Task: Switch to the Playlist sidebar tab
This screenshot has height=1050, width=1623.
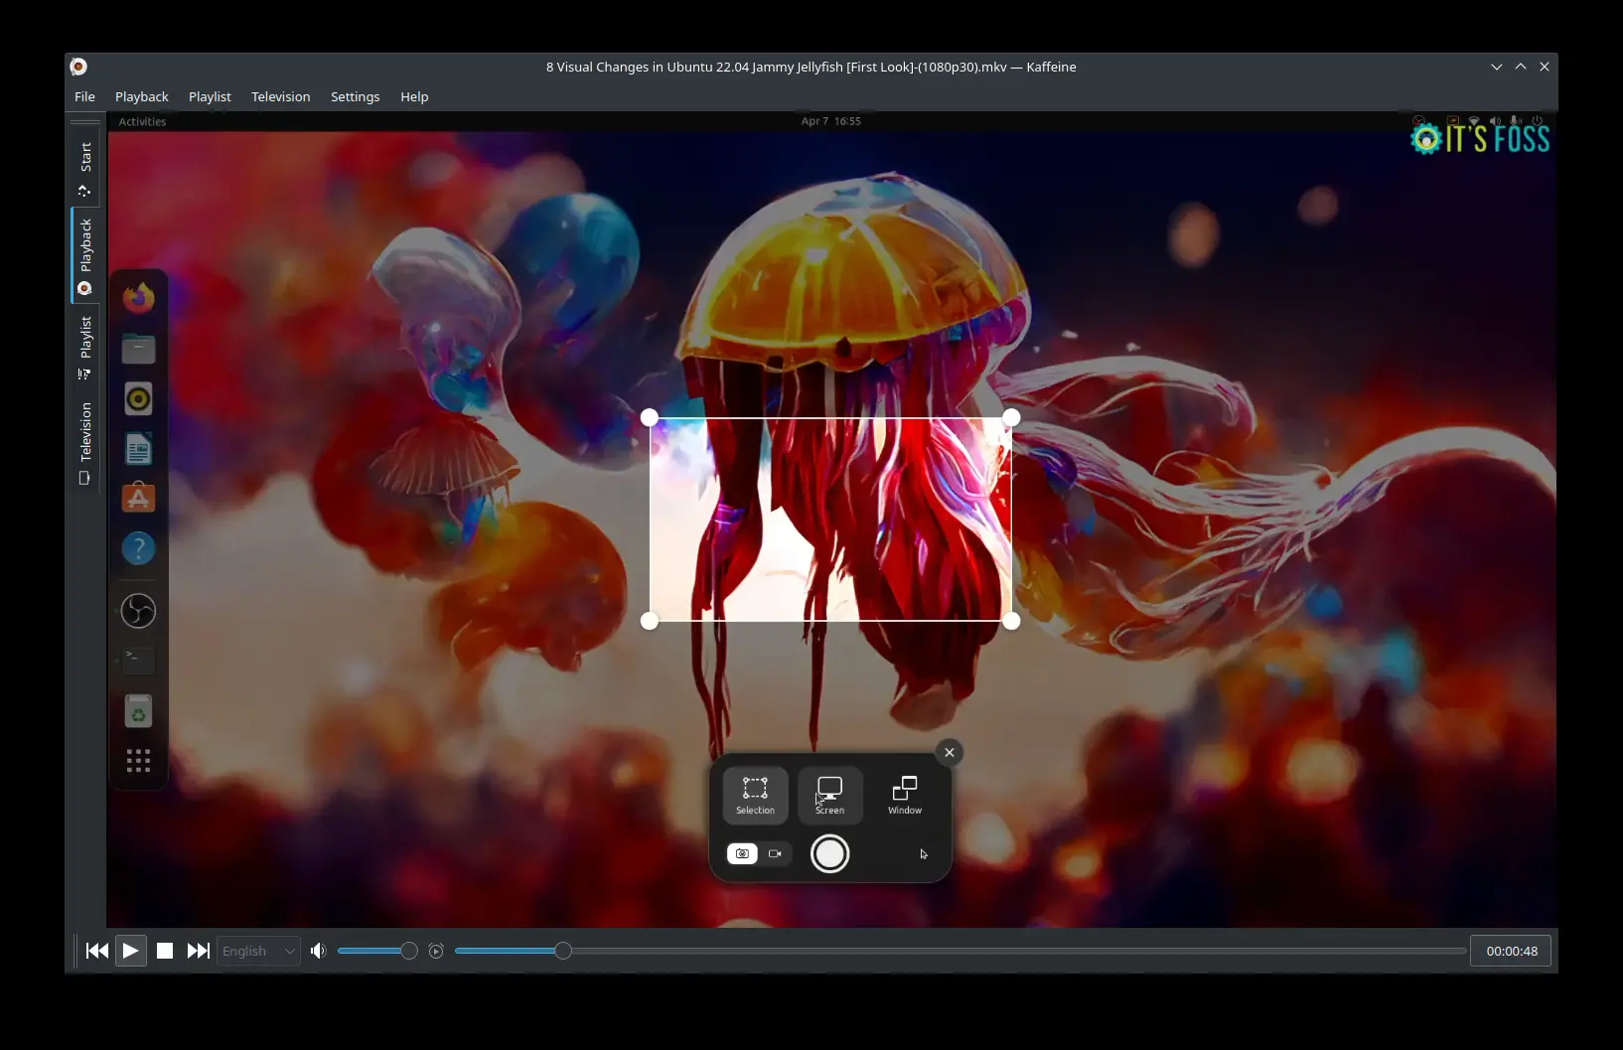Action: pos(85,347)
